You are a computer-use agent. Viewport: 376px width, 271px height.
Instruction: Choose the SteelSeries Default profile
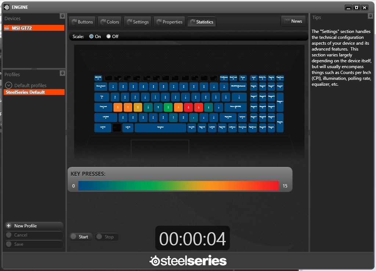coord(34,92)
